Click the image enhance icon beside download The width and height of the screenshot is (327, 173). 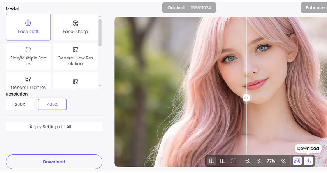297,161
